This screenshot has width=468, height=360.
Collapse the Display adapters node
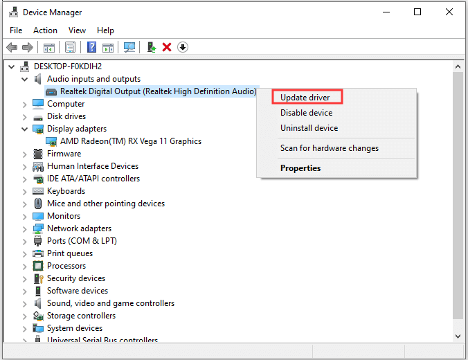tap(26, 129)
